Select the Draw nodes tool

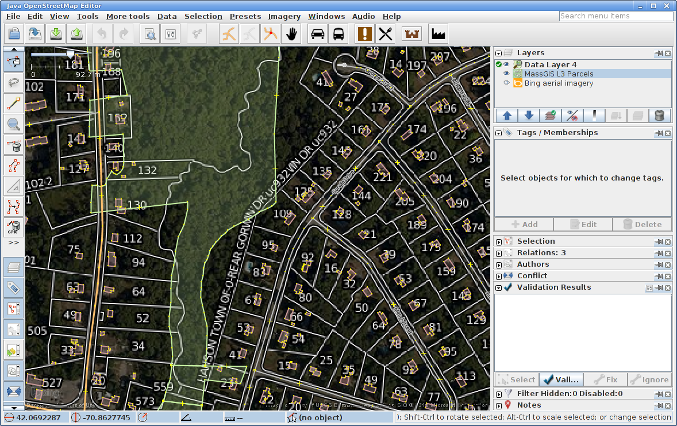pyautogui.click(x=14, y=103)
